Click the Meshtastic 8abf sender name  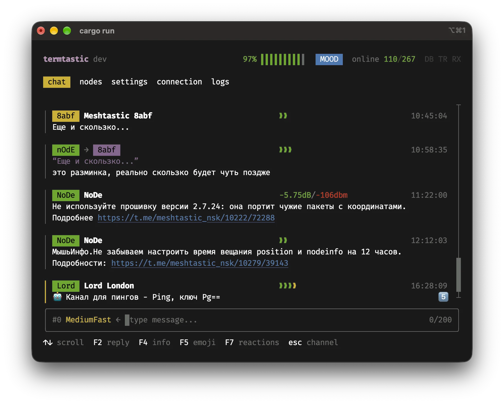click(x=118, y=116)
